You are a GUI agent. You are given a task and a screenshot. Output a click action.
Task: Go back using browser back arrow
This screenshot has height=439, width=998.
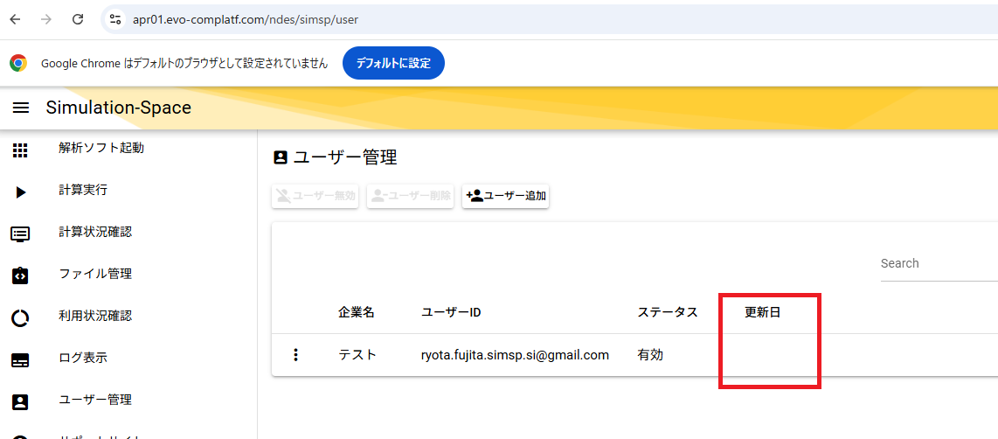(x=15, y=19)
